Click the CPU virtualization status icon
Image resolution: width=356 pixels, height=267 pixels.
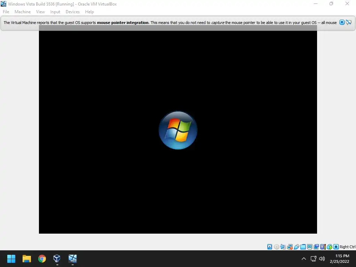tap(323, 247)
